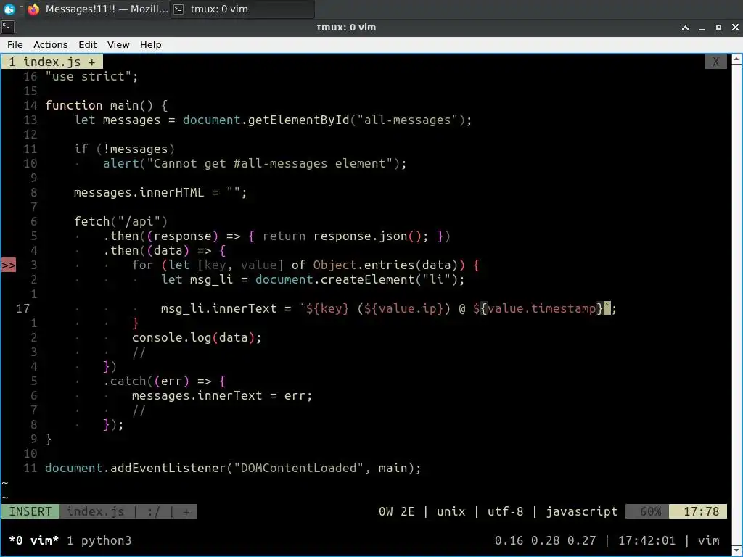This screenshot has height=557, width=743.
Task: Click the utf-8 encoding status
Action: (x=505, y=511)
